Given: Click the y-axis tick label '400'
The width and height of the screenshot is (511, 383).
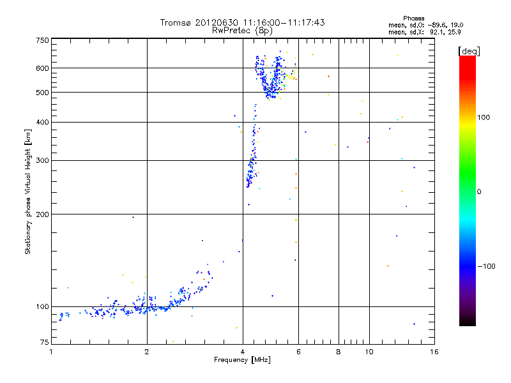Looking at the screenshot, I should [42, 123].
